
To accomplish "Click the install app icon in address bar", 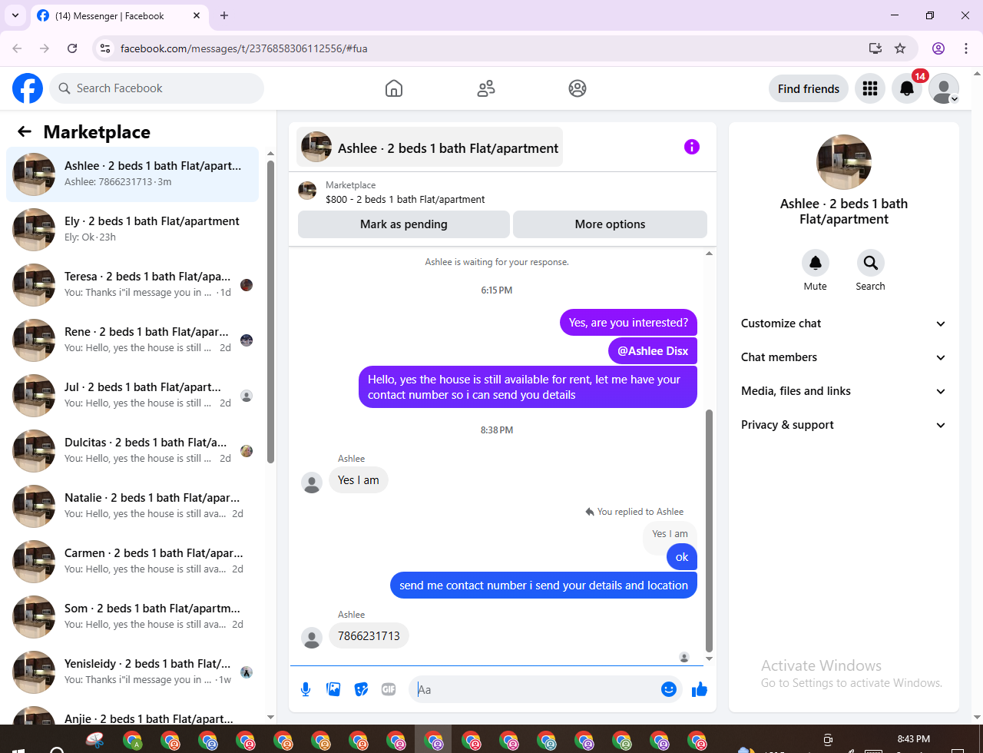I will click(875, 48).
